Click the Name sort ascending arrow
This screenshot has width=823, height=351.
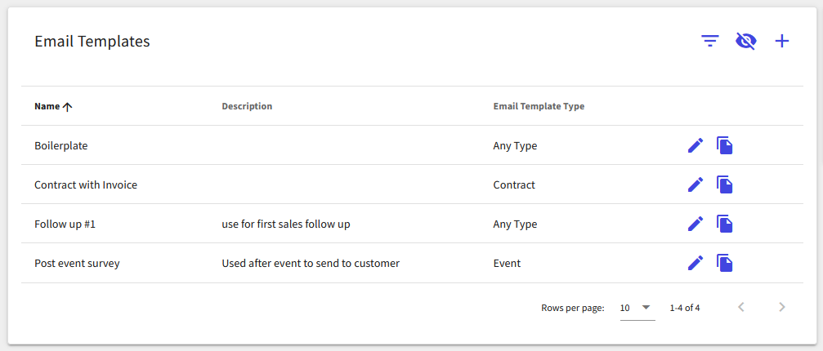(x=67, y=107)
